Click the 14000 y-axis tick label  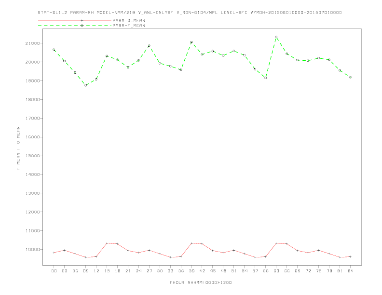pyautogui.click(x=32, y=174)
